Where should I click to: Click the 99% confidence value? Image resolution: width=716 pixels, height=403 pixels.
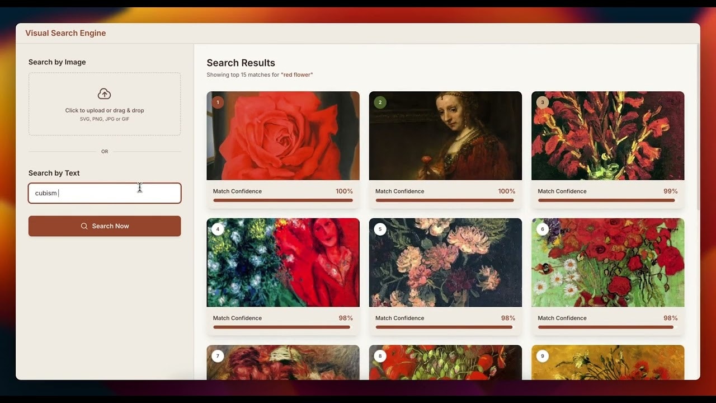(x=670, y=191)
